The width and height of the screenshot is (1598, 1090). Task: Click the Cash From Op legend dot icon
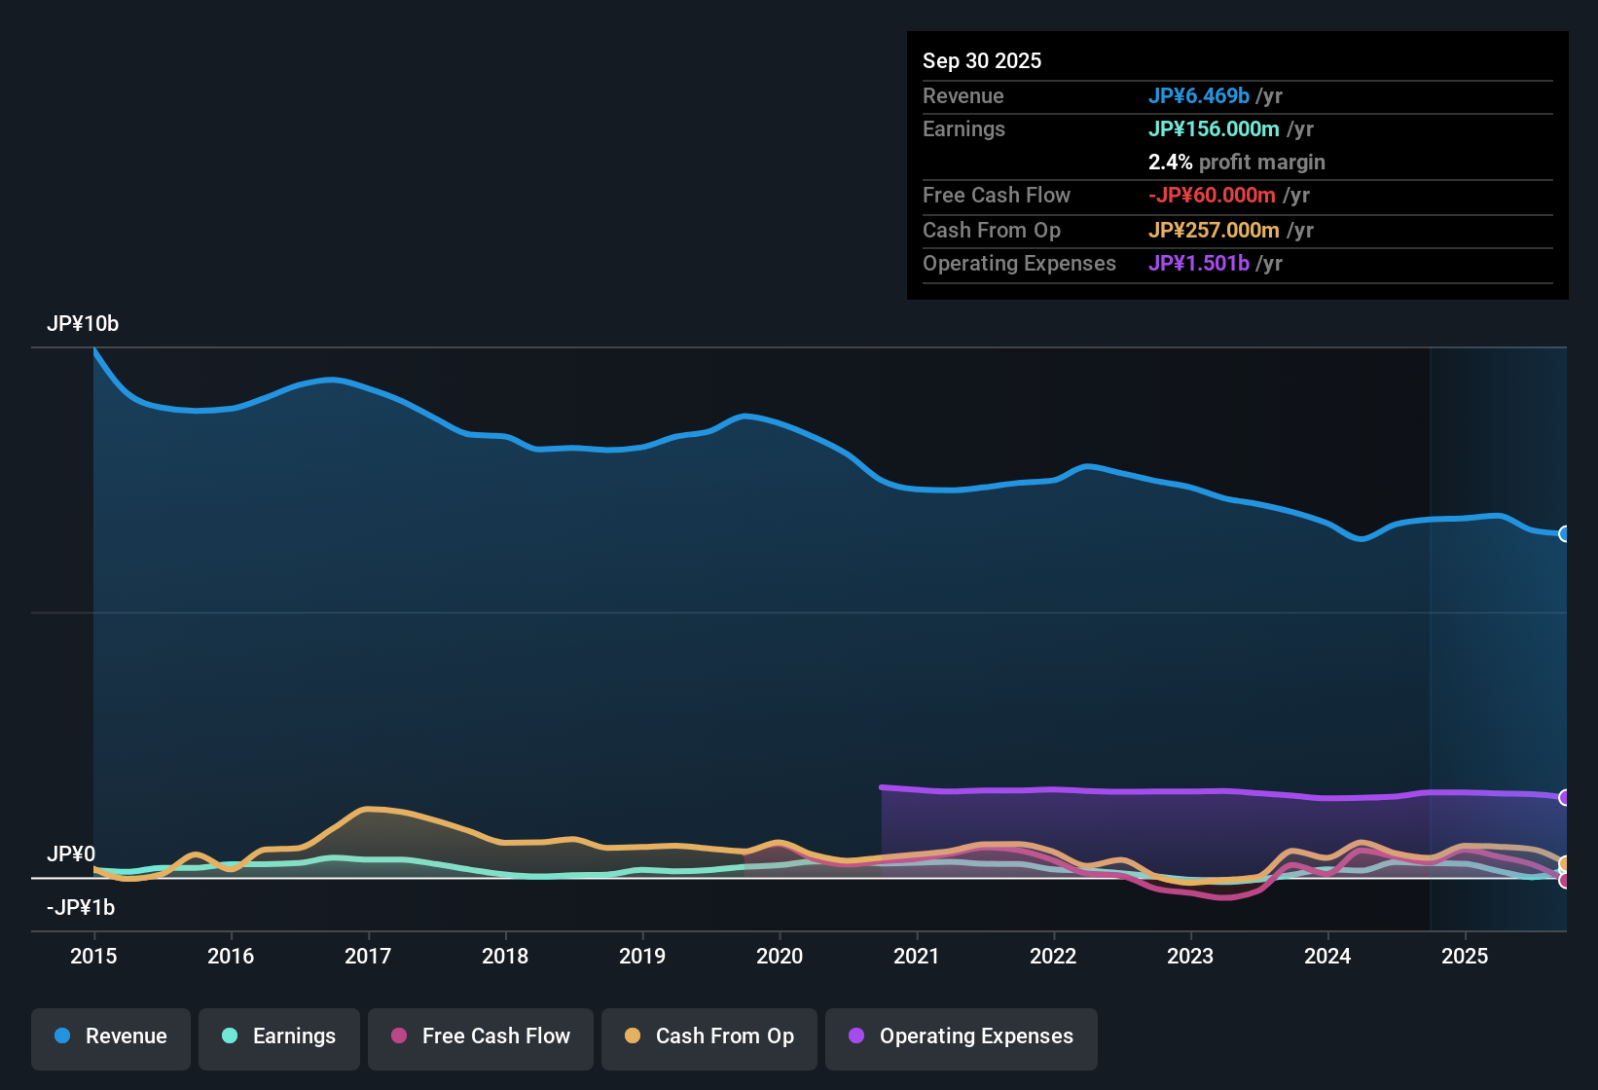click(x=632, y=1036)
